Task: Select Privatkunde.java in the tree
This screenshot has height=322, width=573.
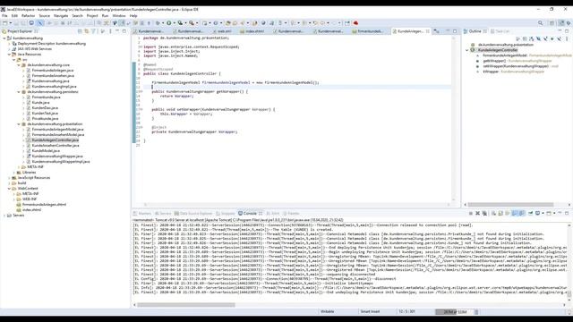Action: (x=45, y=119)
